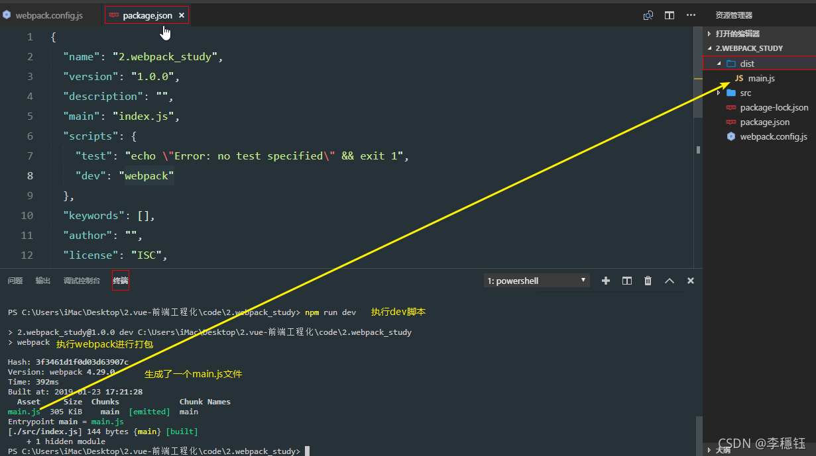816x456 pixels.
Task: Collapse the dist folder arrow
Action: (x=719, y=64)
